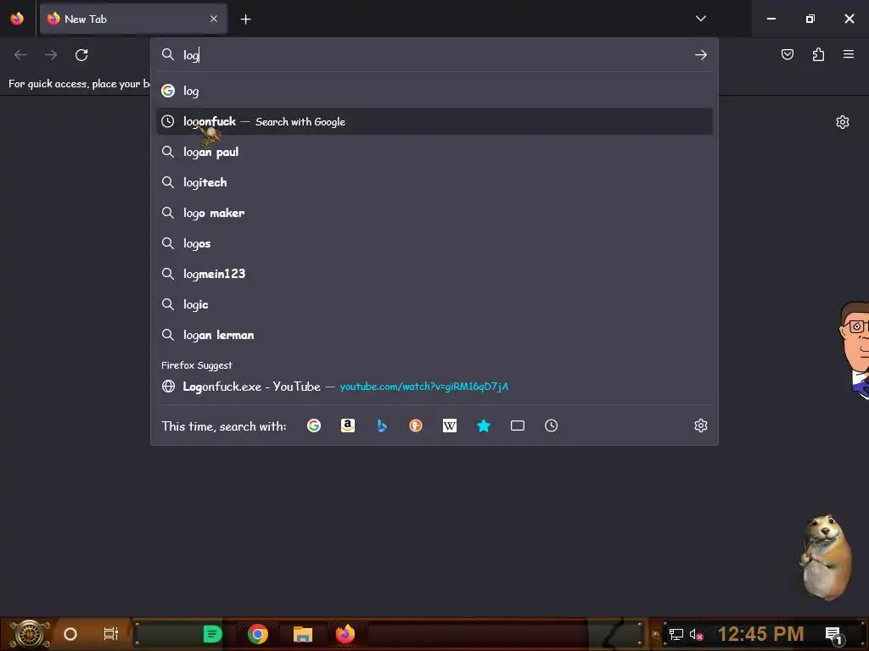
Task: Select the Google suggestion log
Action: 434,91
